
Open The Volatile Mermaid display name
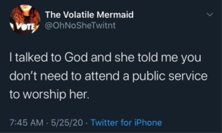point(89,14)
